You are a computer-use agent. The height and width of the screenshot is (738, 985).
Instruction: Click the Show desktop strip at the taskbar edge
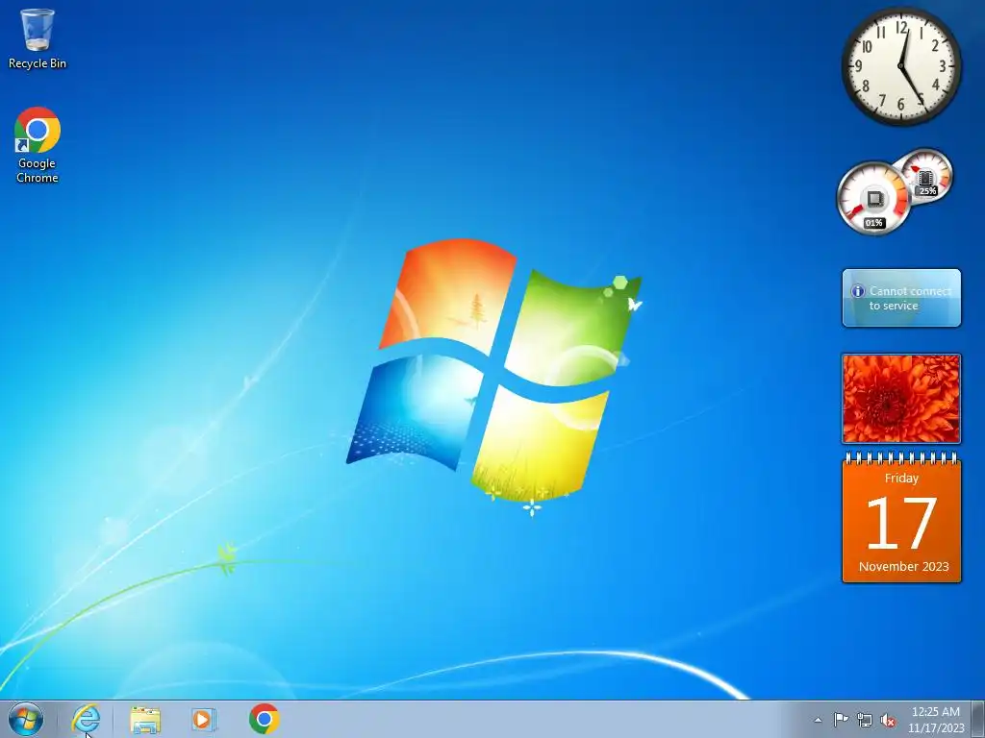(978, 719)
